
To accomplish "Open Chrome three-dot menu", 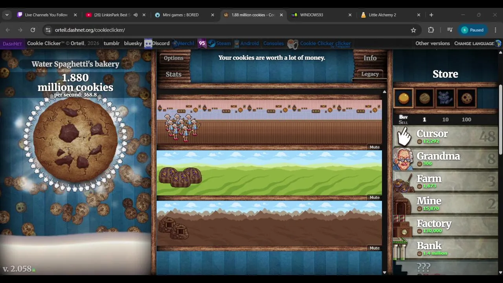I will tap(495, 30).
